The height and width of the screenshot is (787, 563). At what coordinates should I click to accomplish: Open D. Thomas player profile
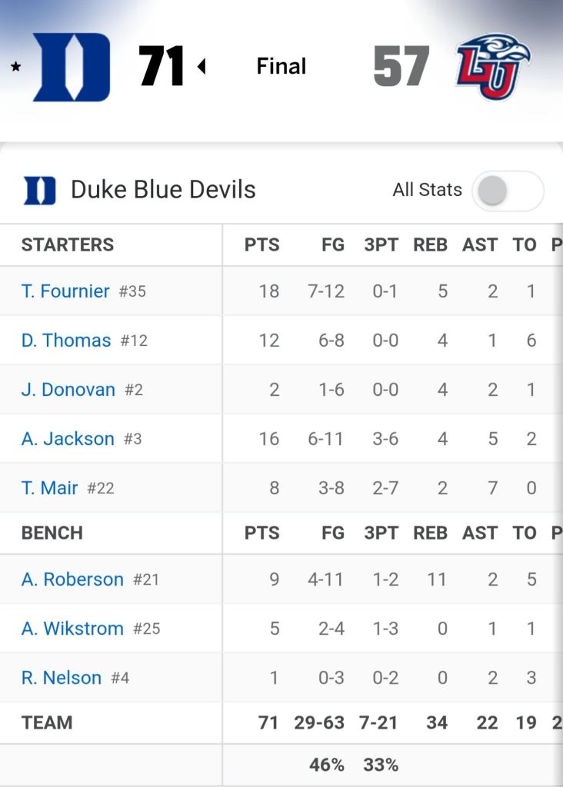point(66,340)
